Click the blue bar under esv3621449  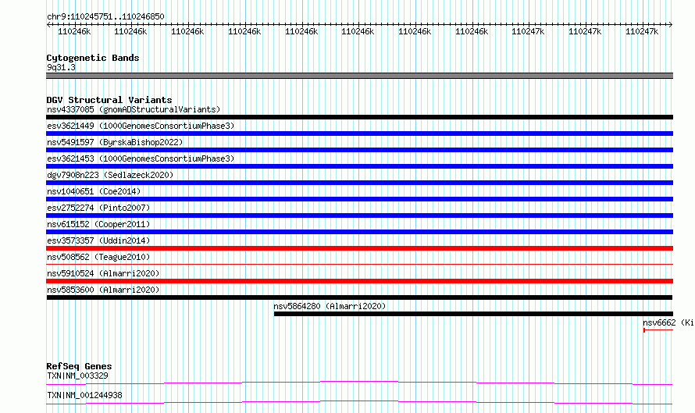tap(359, 134)
